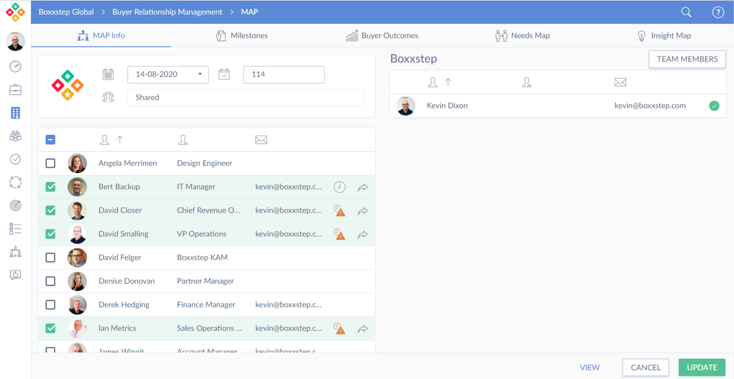The width and height of the screenshot is (734, 379).
Task: Click the TEAM MEMBERS button
Action: [x=687, y=59]
